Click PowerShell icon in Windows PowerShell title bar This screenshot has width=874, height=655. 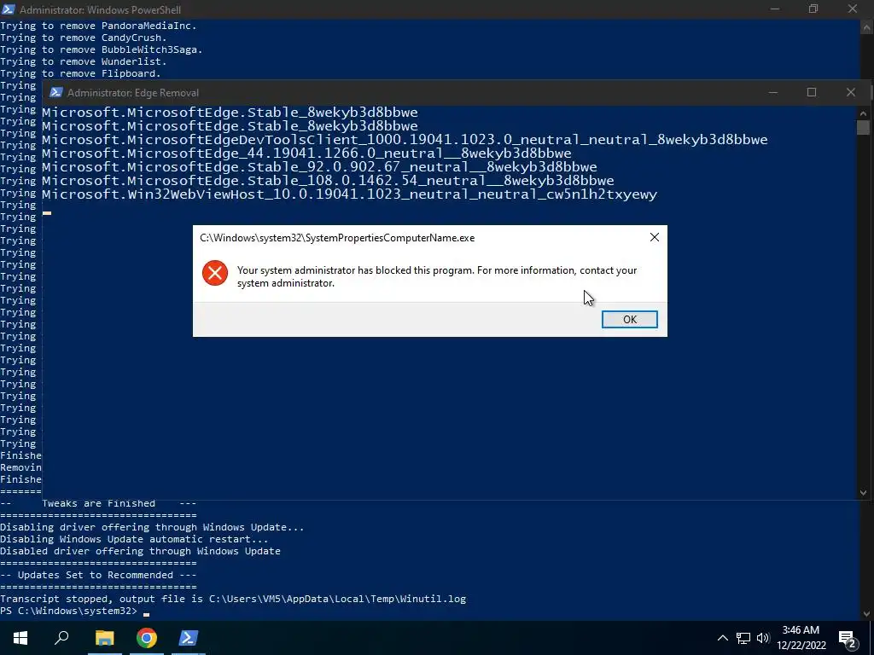pyautogui.click(x=9, y=9)
